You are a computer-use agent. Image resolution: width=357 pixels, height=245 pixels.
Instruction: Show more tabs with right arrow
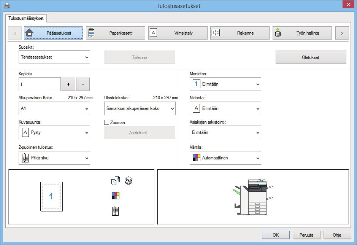point(342,33)
